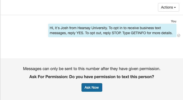Click the header bar left of Actions
This screenshot has width=183, height=100.
coord(79,7)
